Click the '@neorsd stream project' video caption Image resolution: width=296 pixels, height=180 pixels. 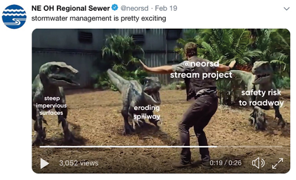point(201,69)
